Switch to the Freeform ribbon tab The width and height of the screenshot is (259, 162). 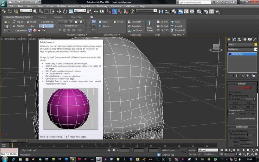coord(42,17)
